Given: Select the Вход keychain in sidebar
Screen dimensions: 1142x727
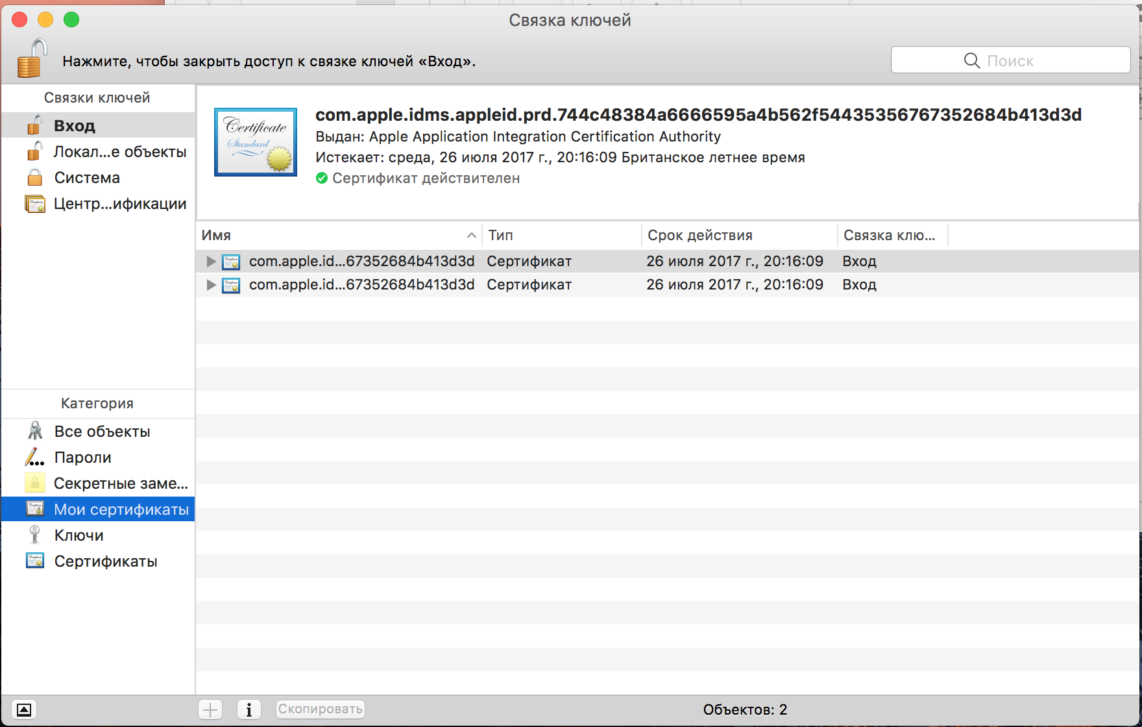Looking at the screenshot, I should tap(74, 125).
